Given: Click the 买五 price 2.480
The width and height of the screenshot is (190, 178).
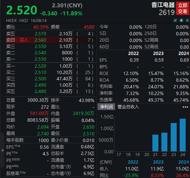Looking at the screenshot, I should pos(40,91).
